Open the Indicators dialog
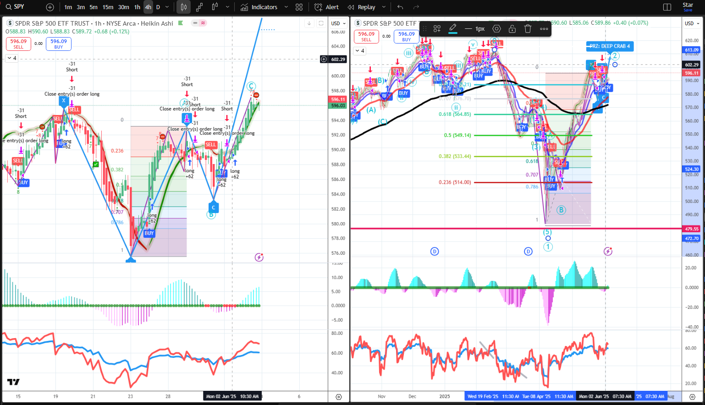Image resolution: width=705 pixels, height=405 pixels. coord(259,7)
